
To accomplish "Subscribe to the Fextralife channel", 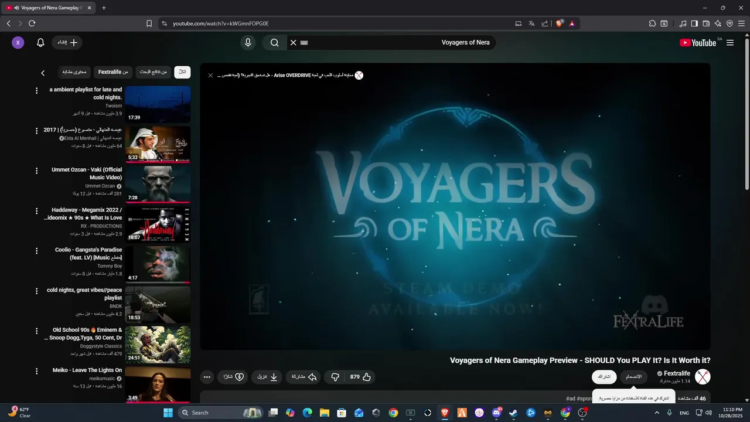I will (604, 377).
